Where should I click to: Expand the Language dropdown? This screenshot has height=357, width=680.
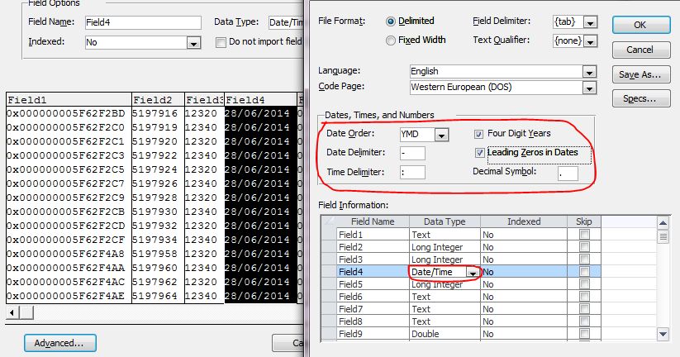pos(589,72)
